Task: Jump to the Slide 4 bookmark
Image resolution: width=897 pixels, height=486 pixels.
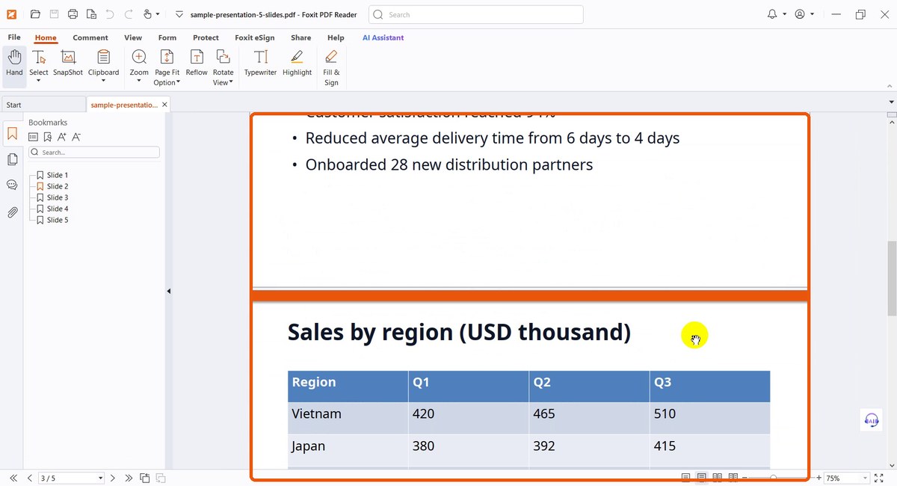Action: coord(58,209)
